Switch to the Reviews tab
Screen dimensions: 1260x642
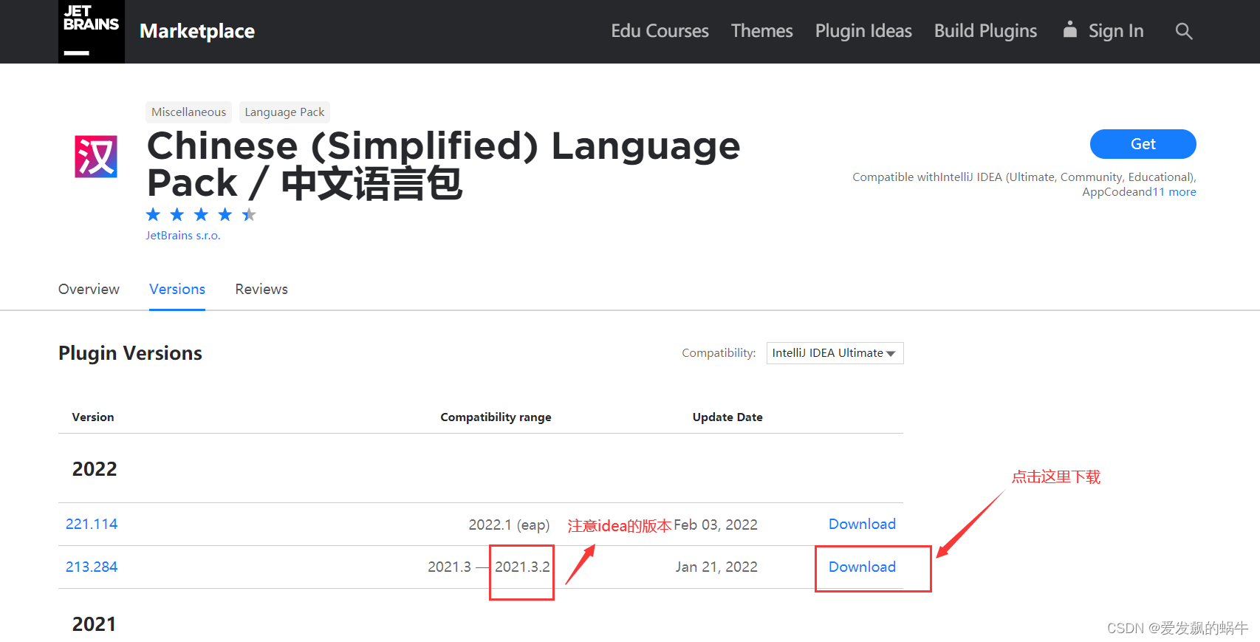[x=261, y=290]
